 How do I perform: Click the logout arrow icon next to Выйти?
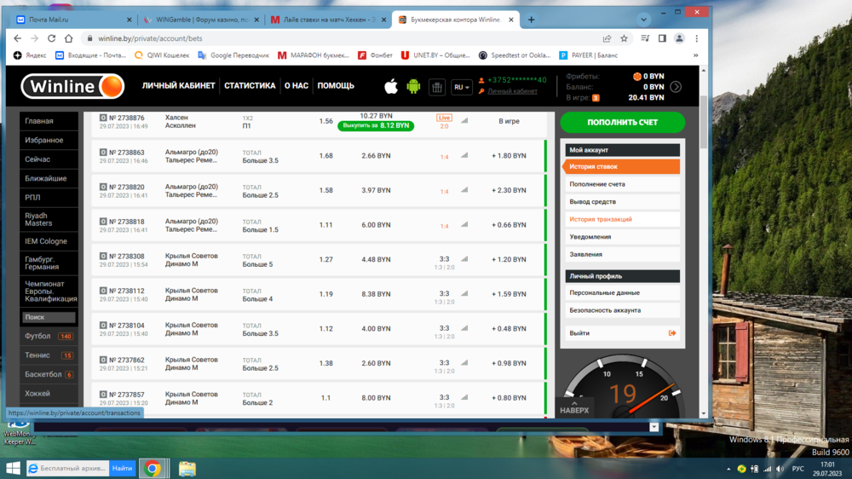point(672,333)
